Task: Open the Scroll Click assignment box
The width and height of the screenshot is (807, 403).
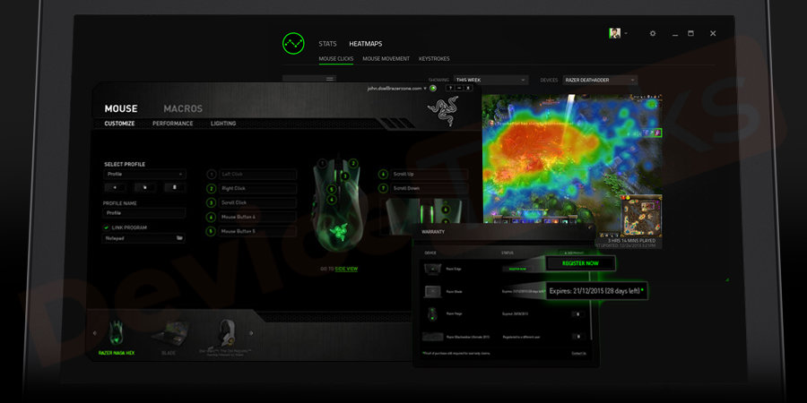Action: click(x=258, y=203)
